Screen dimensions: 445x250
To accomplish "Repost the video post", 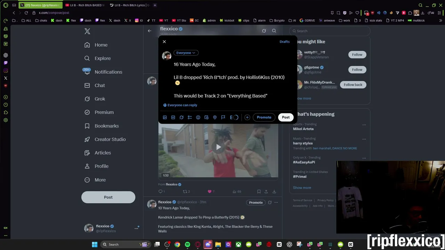I will [x=185, y=192].
